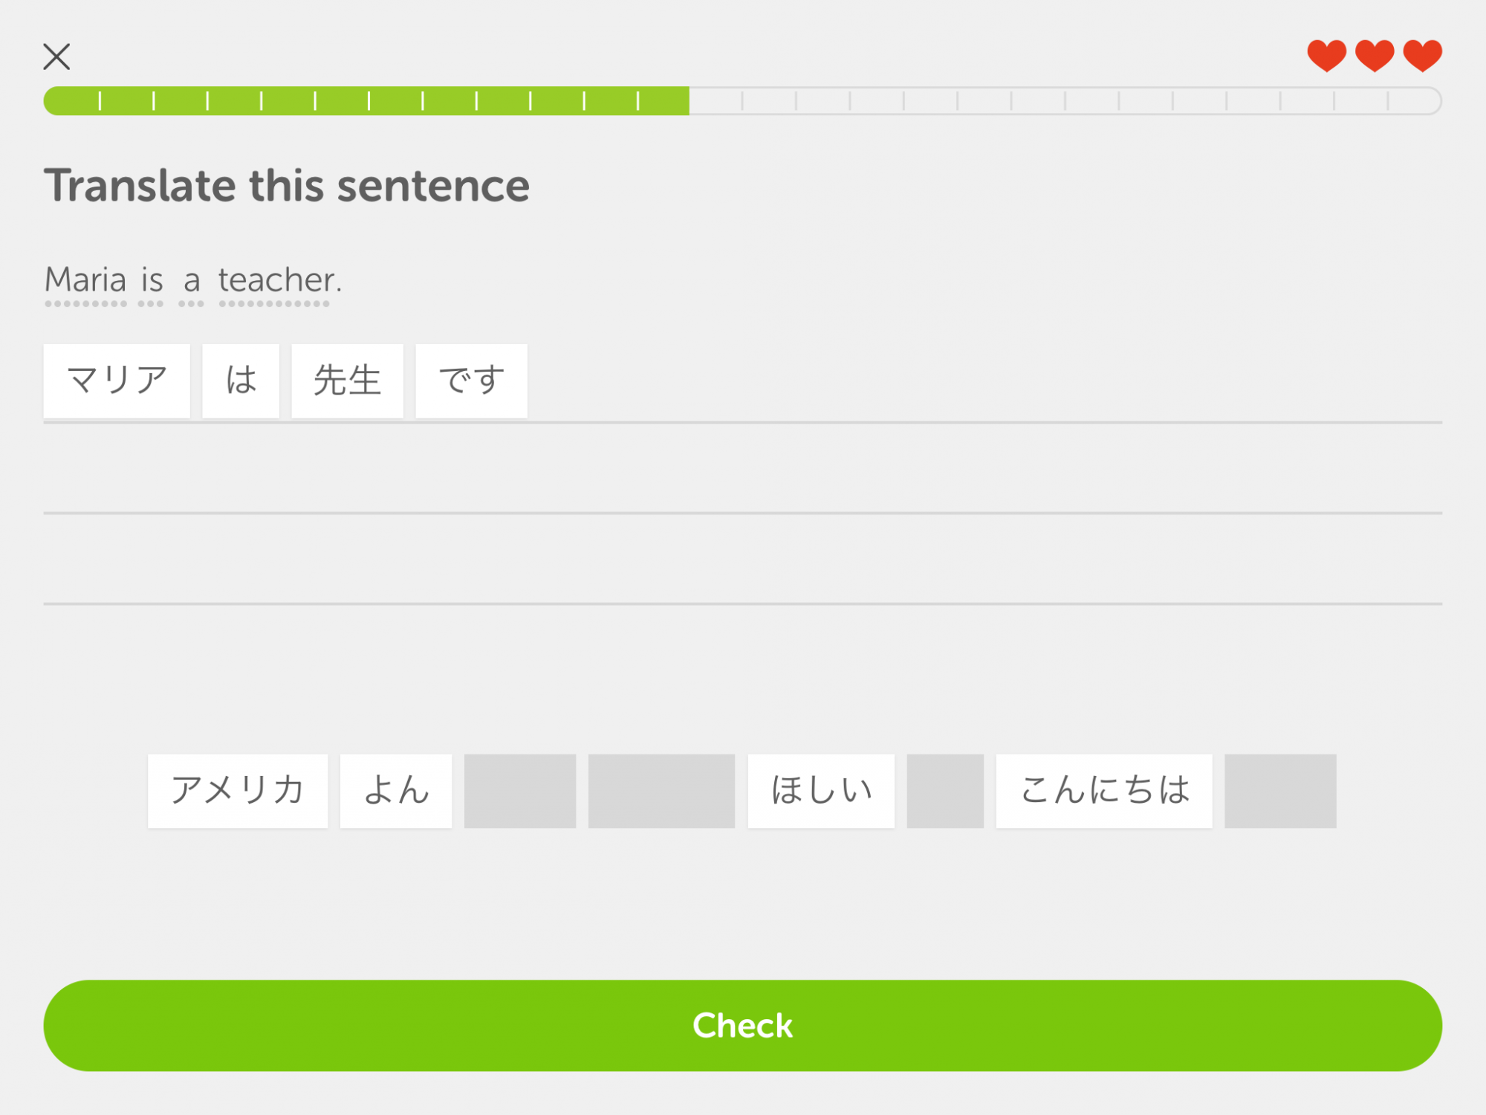Click the Check button to submit
Image resolution: width=1486 pixels, height=1115 pixels.
743,1026
